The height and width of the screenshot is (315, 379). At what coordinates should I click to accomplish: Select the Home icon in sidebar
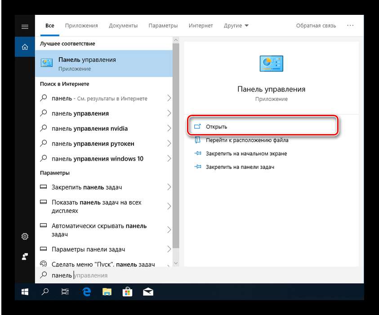coord(25,47)
